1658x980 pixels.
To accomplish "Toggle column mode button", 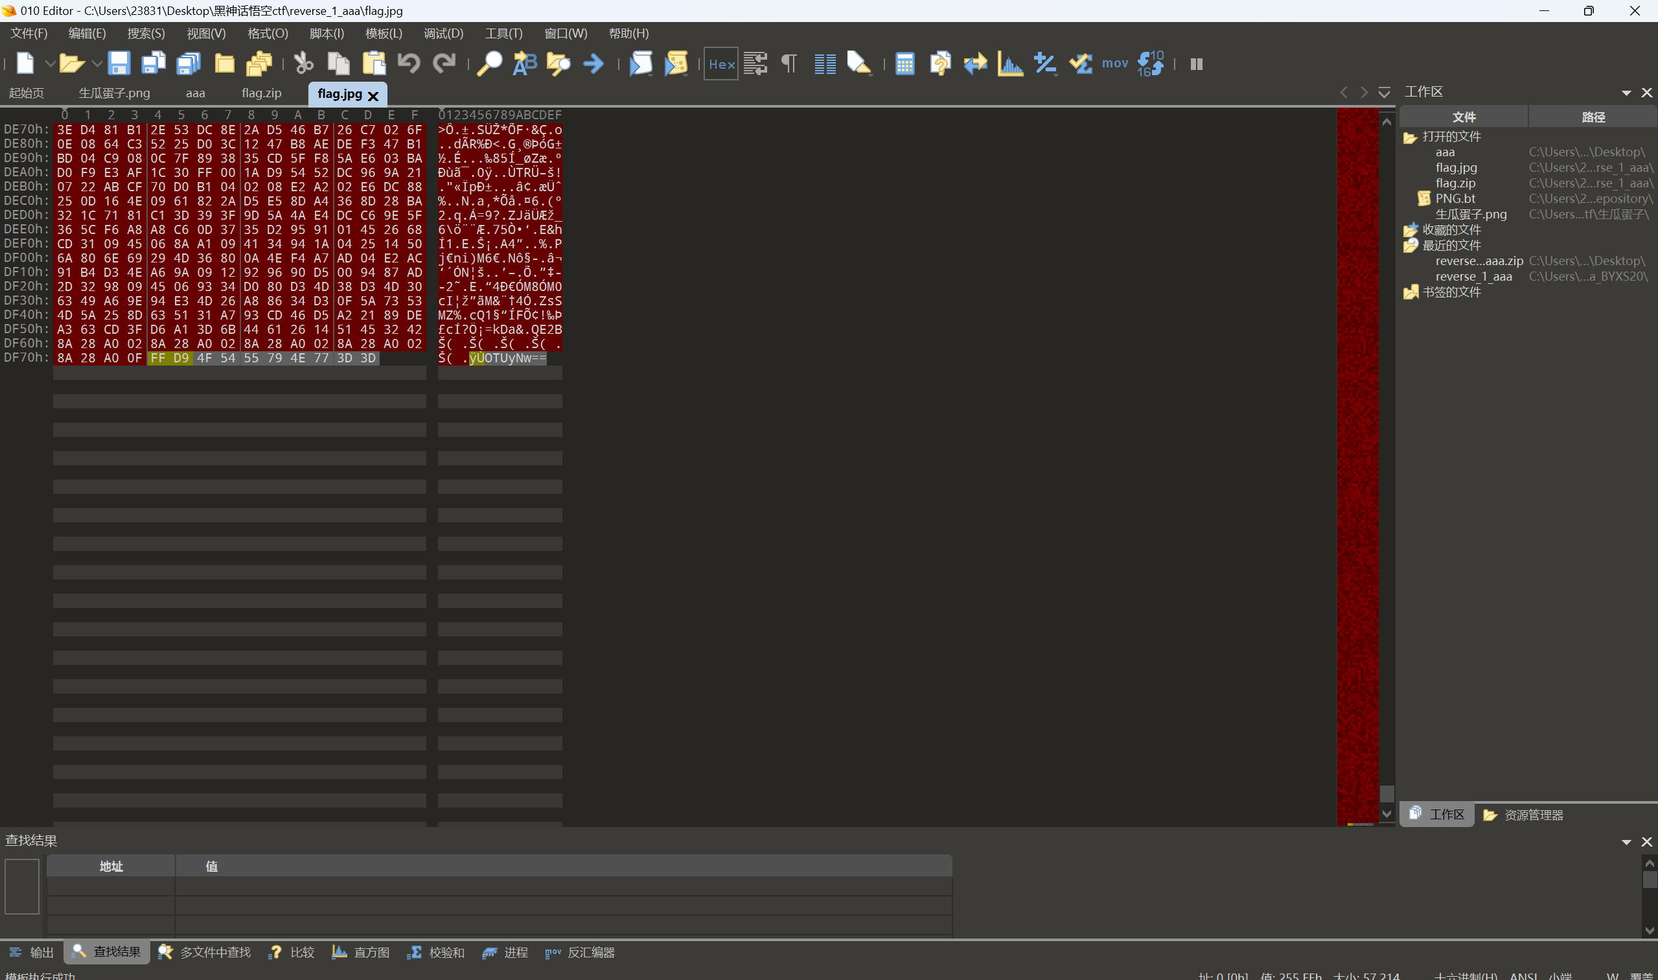I will tap(825, 64).
